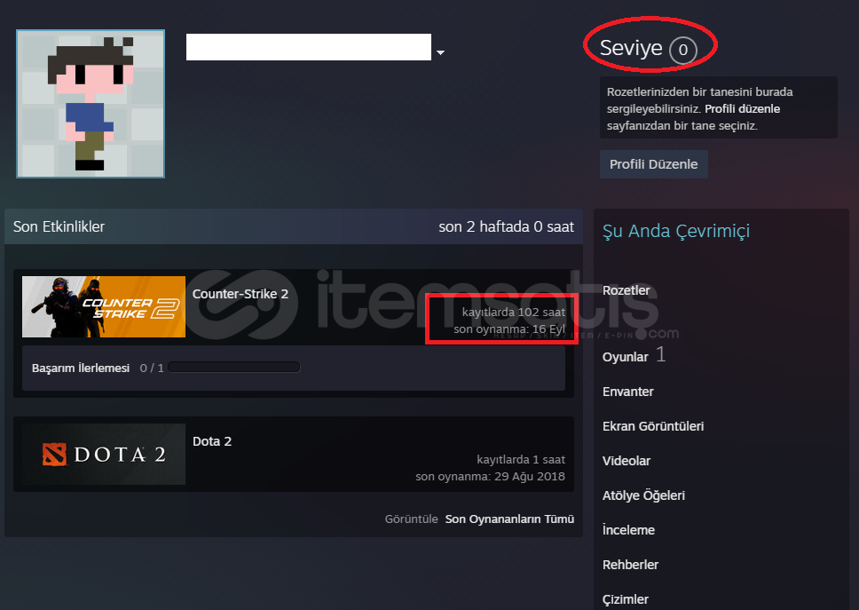Open Envanter in the sidebar

click(x=627, y=392)
